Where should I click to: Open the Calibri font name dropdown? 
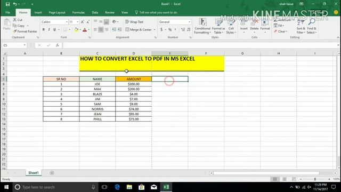pos(67,22)
